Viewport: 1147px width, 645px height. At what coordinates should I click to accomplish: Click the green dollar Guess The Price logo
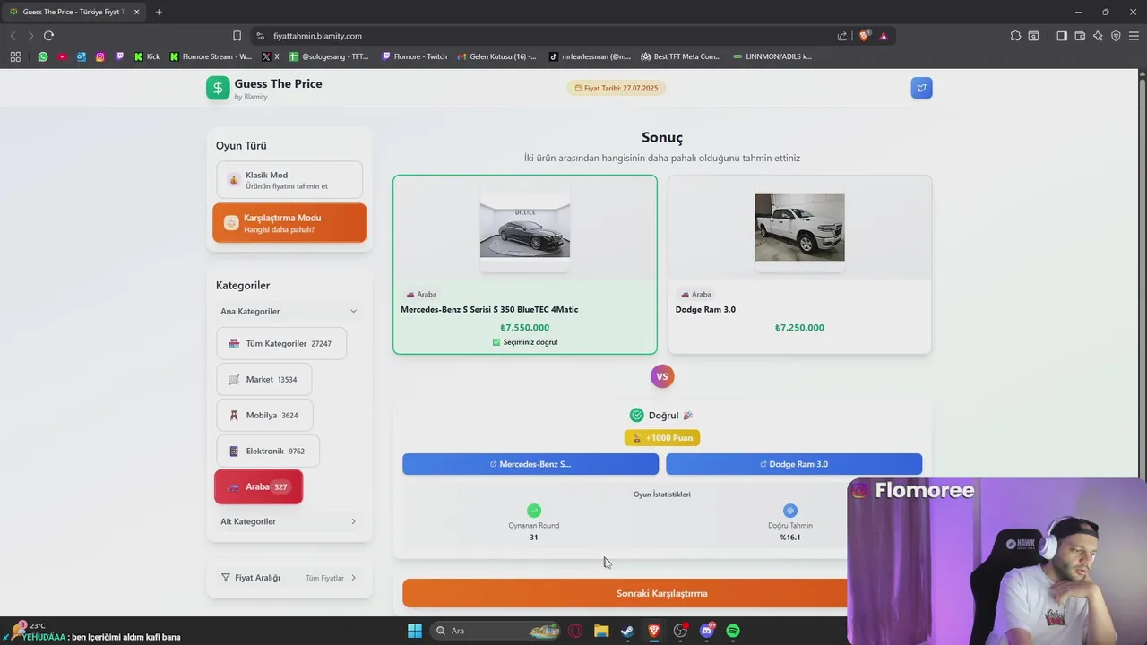[x=218, y=88]
